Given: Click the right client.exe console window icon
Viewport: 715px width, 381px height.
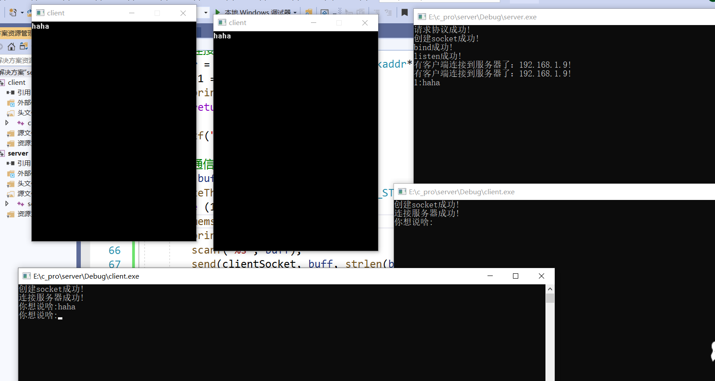Looking at the screenshot, I should (402, 192).
